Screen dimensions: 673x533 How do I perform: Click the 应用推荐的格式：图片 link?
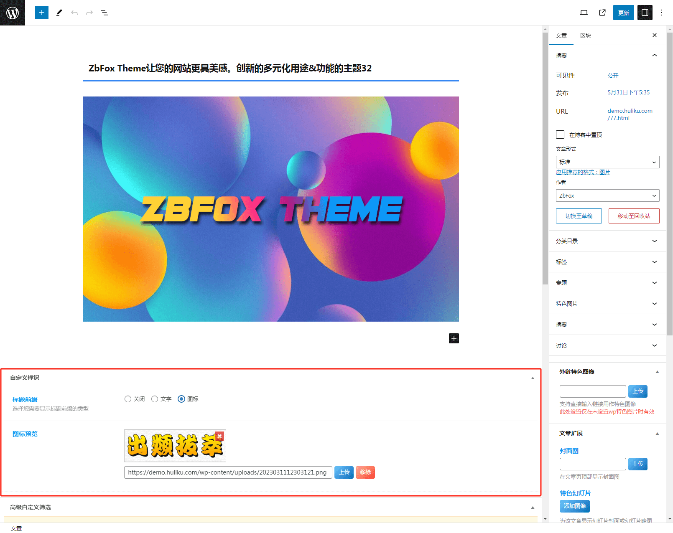point(583,172)
